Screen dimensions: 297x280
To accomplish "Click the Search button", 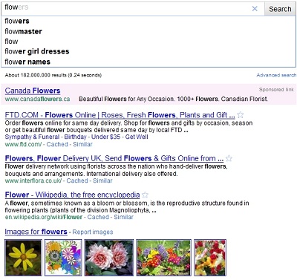I will [280, 9].
